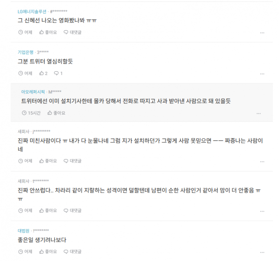
Task: Open more options on 기업은행 comment
Action: [262, 74]
